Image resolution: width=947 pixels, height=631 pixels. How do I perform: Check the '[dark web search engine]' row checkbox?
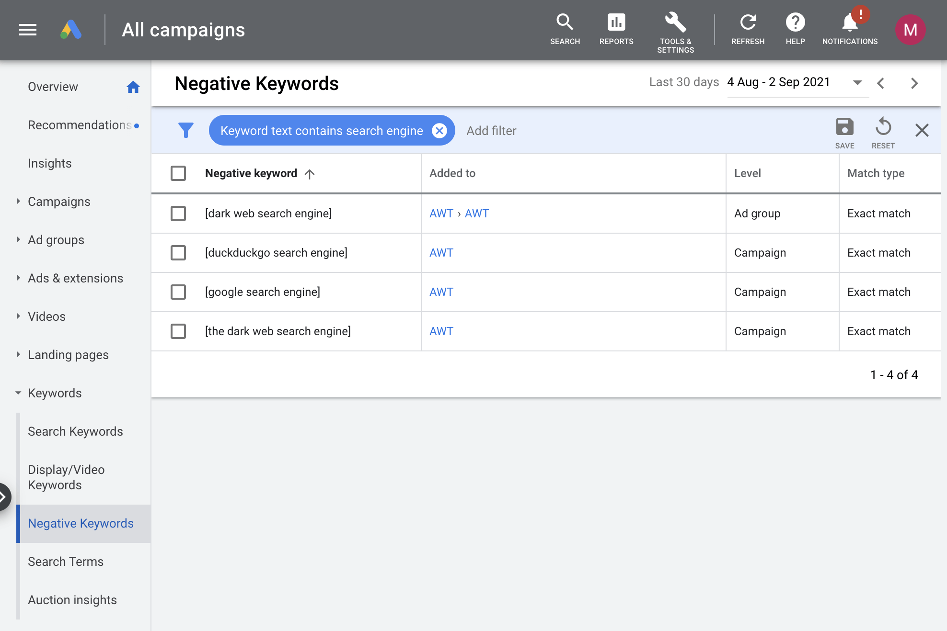[x=178, y=214]
